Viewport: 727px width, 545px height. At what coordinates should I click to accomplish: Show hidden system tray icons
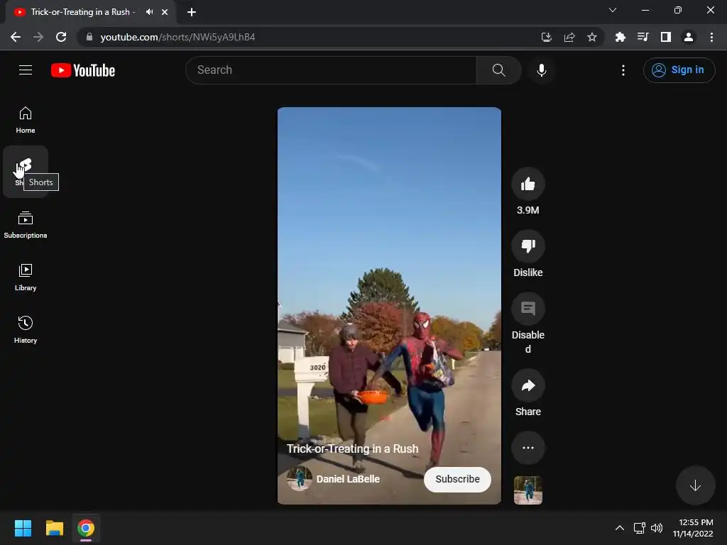619,528
